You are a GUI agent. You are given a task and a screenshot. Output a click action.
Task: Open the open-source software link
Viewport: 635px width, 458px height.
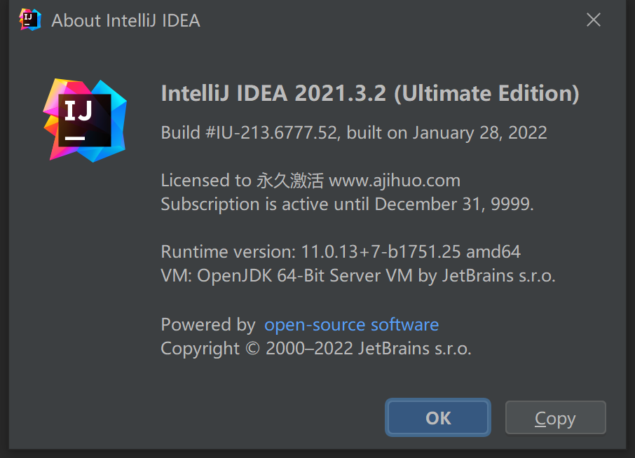point(351,325)
